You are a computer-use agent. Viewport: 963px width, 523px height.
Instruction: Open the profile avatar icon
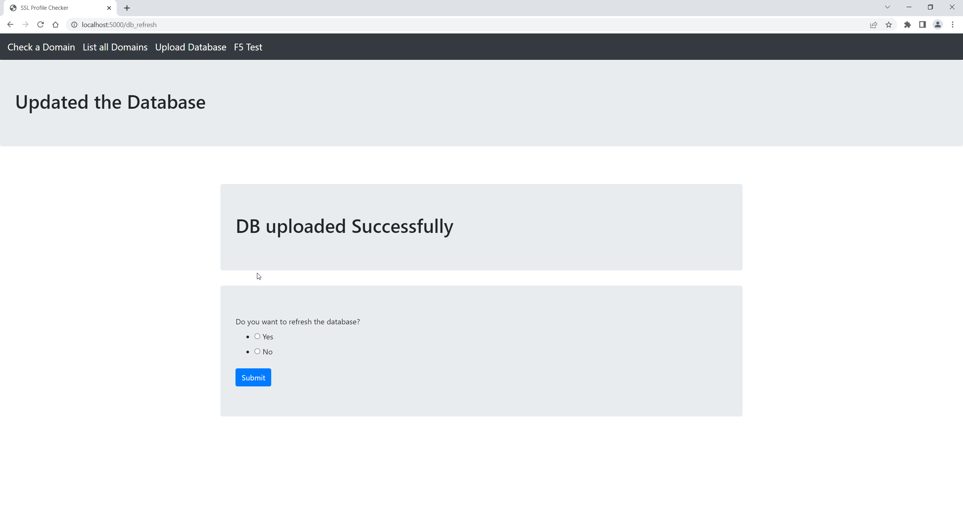tap(937, 24)
